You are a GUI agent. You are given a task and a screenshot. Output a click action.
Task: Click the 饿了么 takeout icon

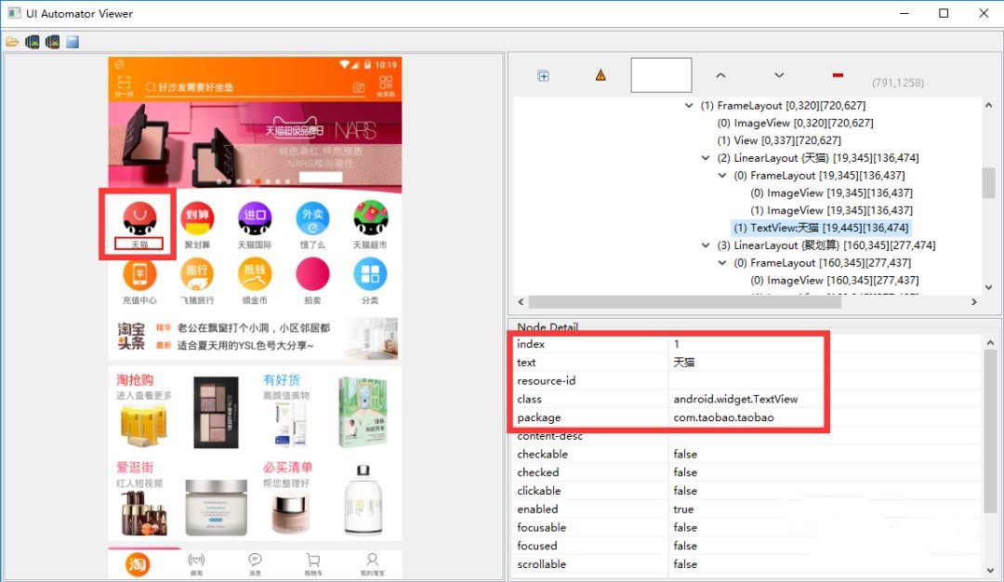pos(312,219)
